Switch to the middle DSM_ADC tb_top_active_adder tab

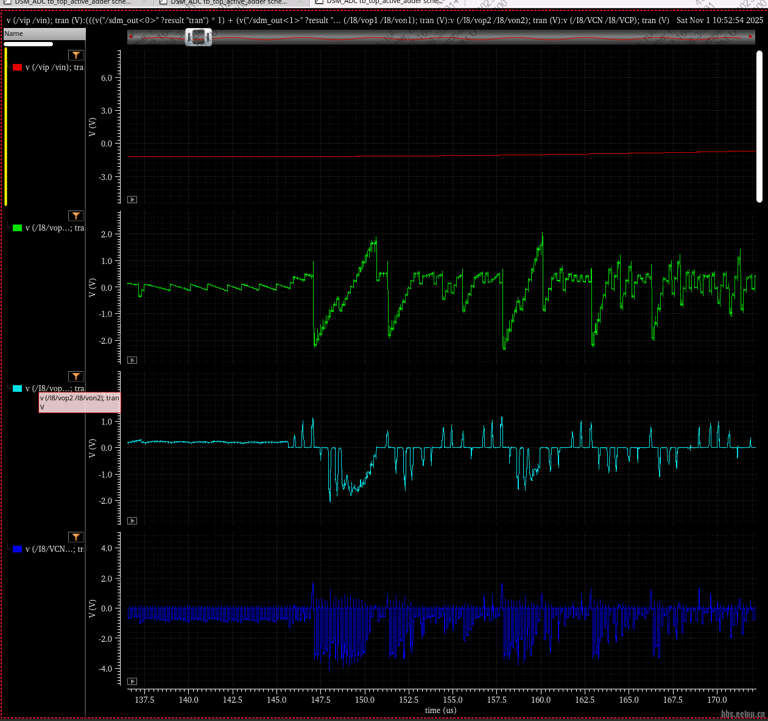point(228,2)
